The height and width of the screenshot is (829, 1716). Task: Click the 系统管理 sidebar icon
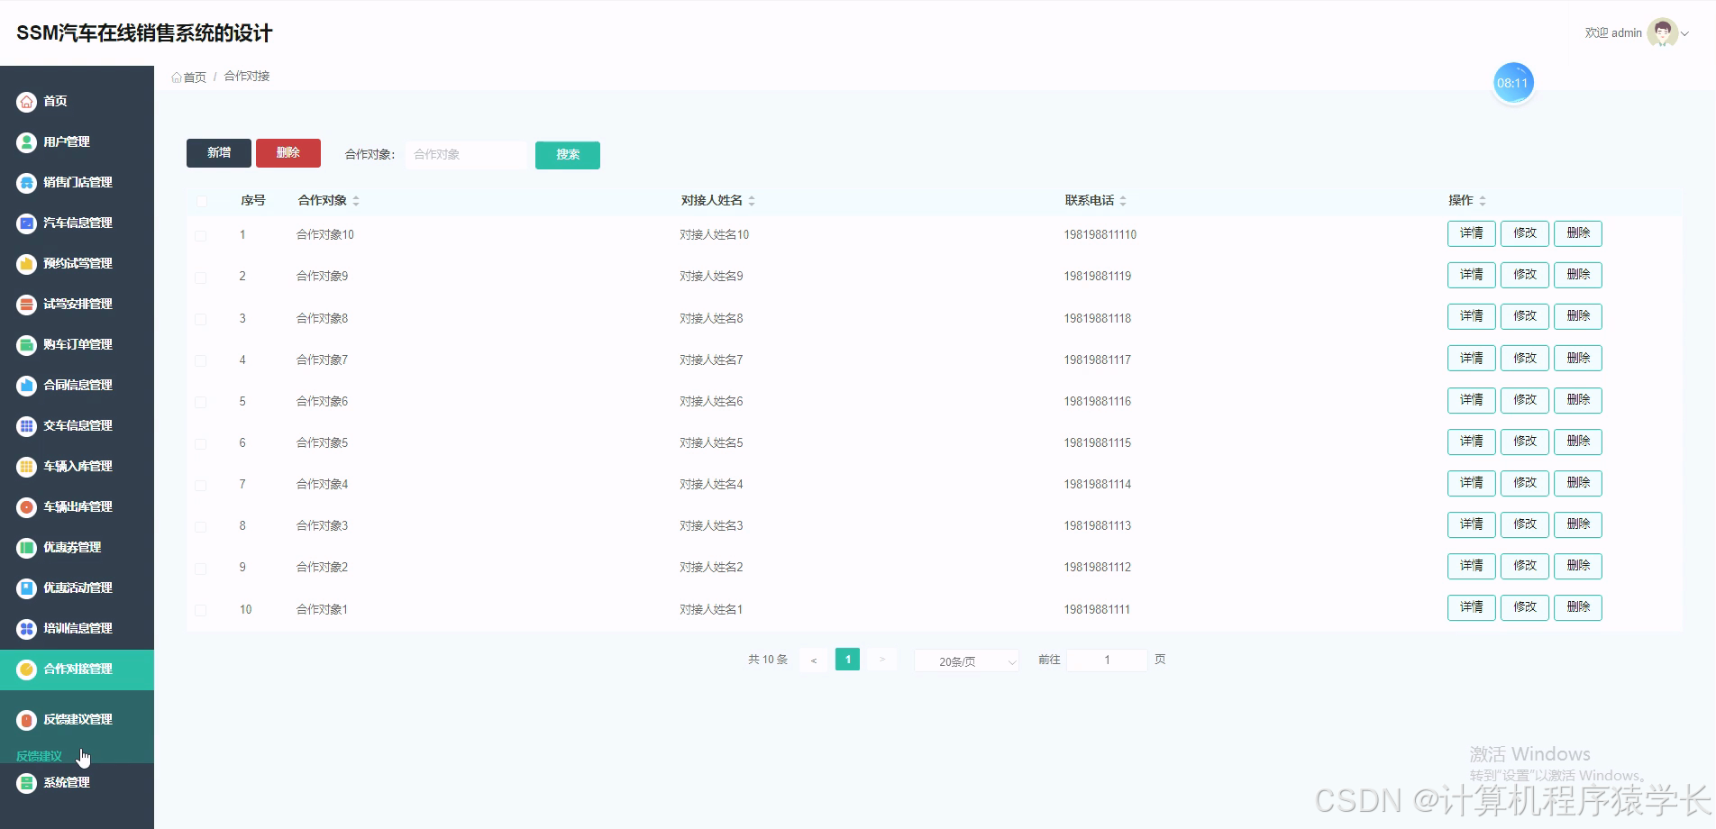click(26, 783)
